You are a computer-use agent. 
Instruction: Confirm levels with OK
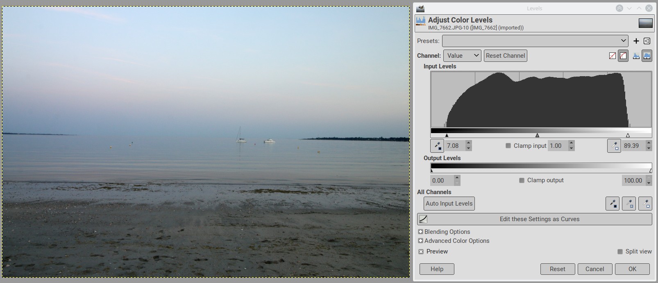tap(632, 269)
